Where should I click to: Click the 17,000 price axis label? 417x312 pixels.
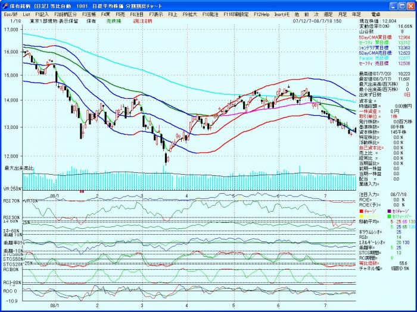(11, 30)
